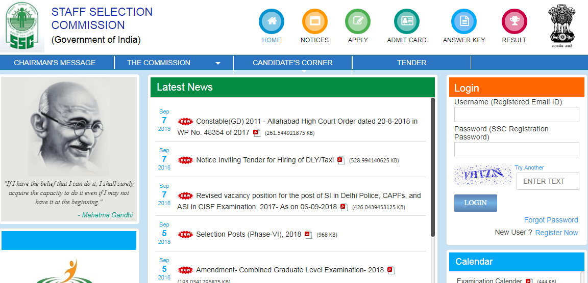Click the NOTICES label text

pyautogui.click(x=314, y=40)
